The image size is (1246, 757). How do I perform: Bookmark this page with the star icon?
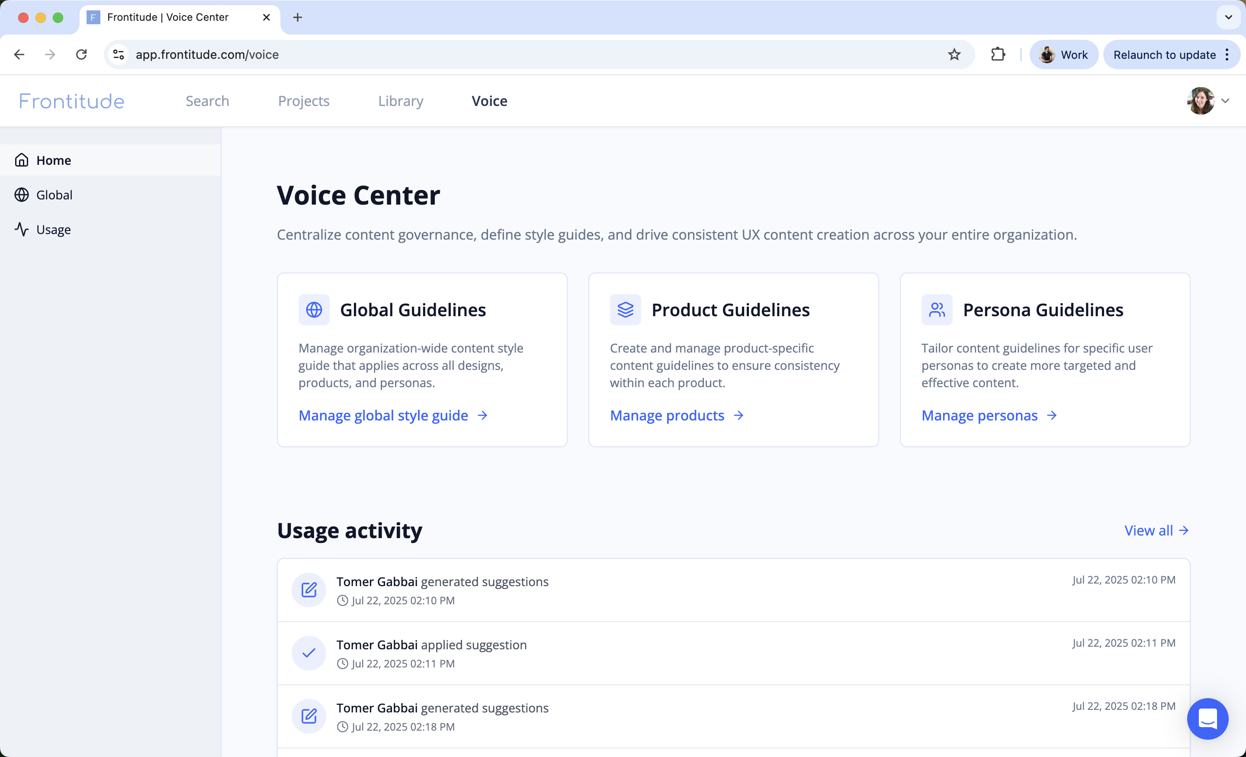[954, 55]
